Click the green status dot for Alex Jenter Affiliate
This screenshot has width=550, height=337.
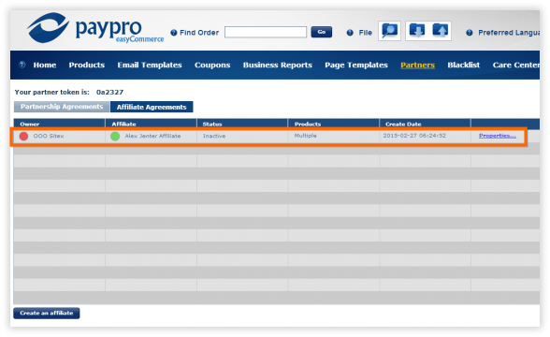tap(115, 137)
